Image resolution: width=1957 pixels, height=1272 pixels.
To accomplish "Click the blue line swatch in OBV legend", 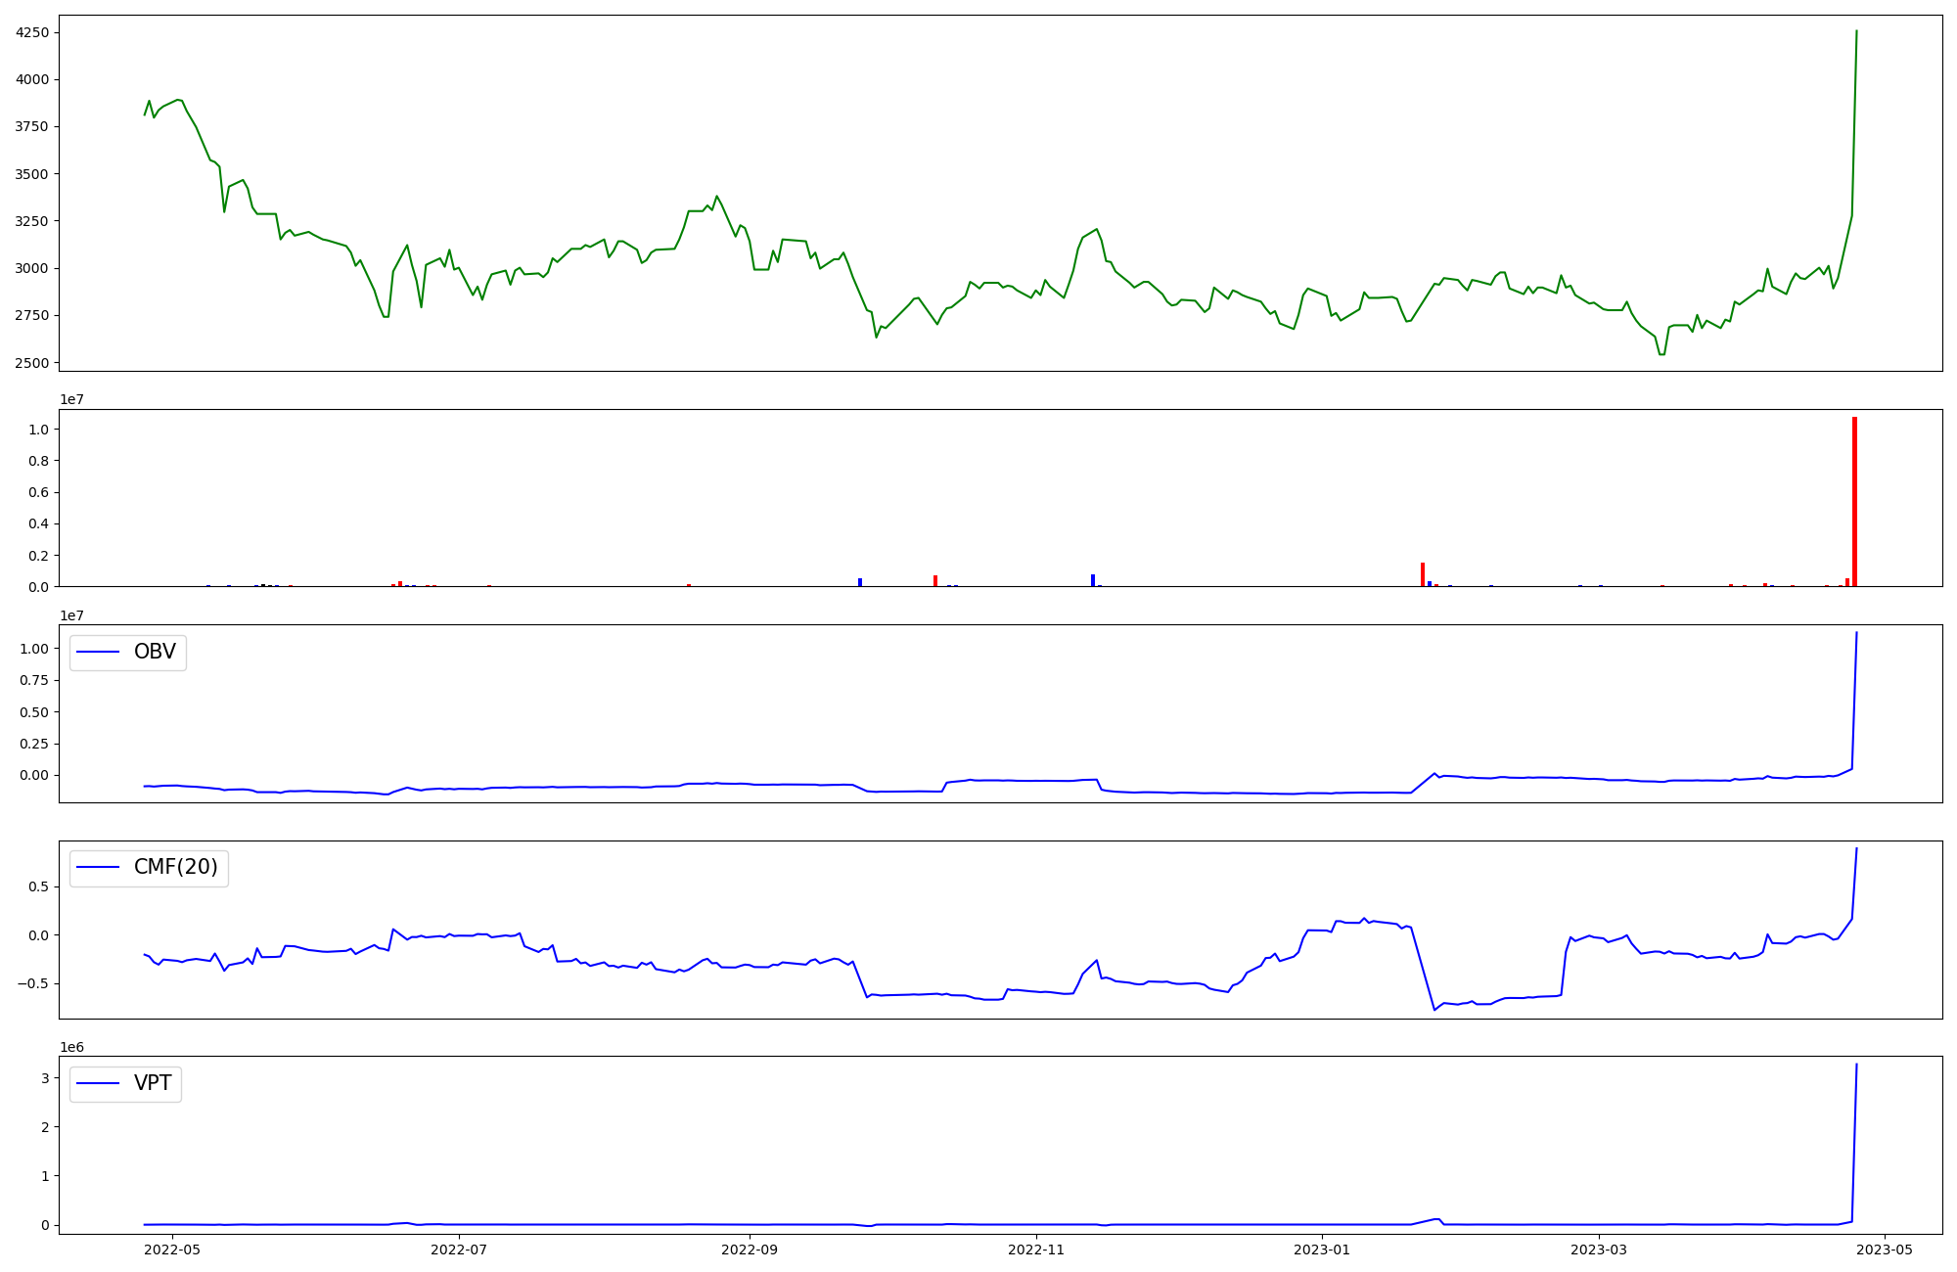I will point(98,652).
